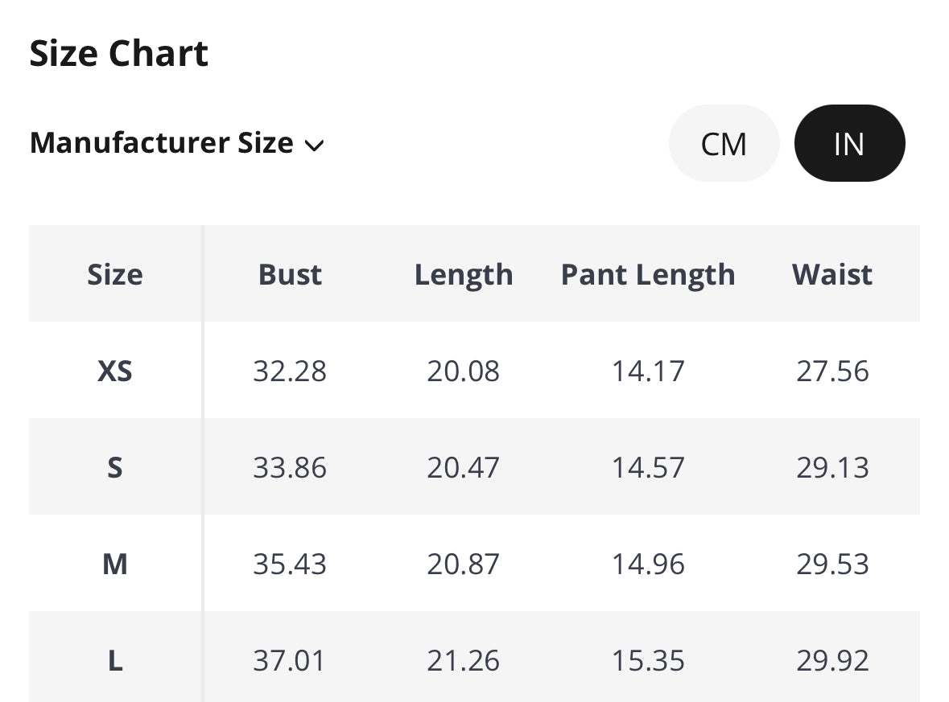949x702 pixels.
Task: Click S waist value 29.13
Action: tap(832, 467)
